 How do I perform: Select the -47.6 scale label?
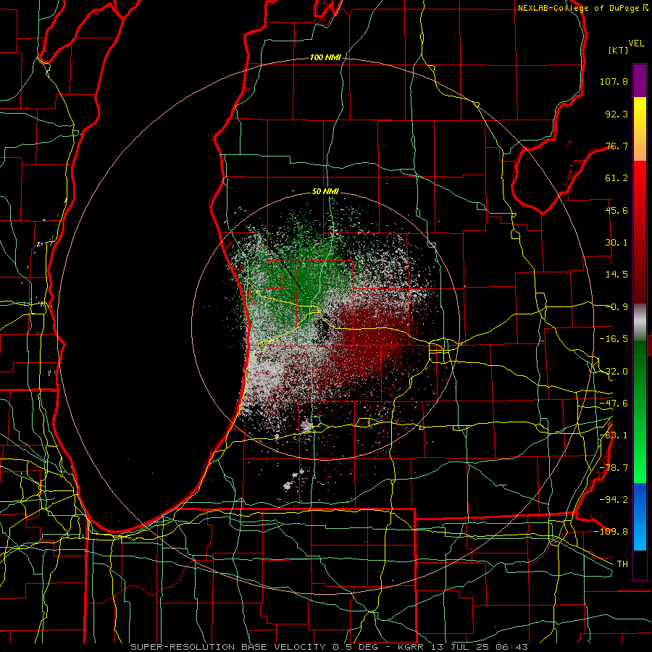point(614,404)
